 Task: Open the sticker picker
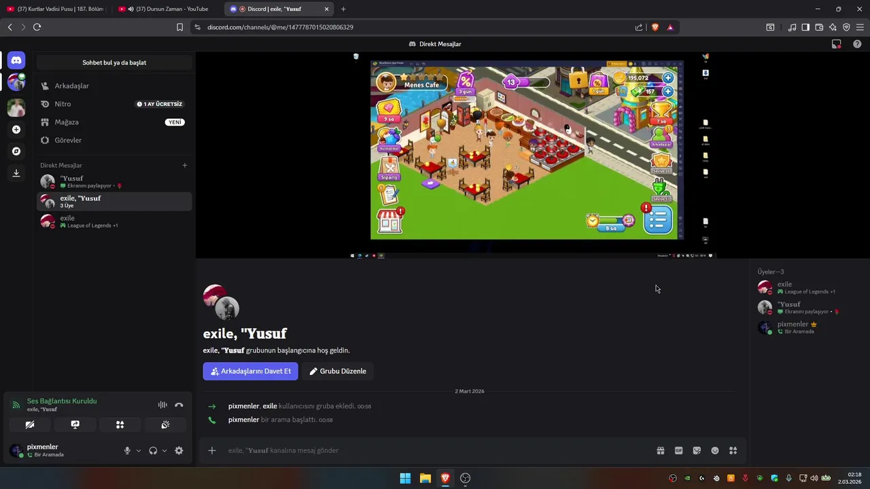697,450
